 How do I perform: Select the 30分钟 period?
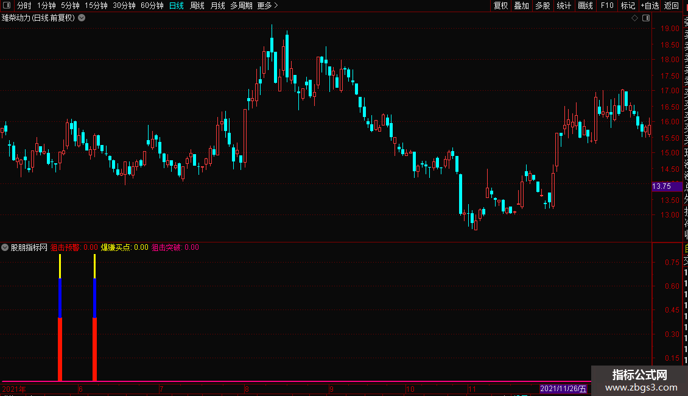tap(124, 5)
